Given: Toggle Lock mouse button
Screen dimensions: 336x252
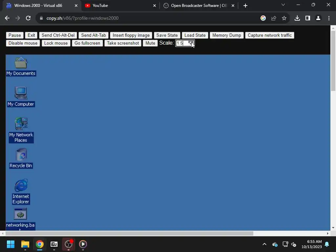Looking at the screenshot, I should [x=56, y=43].
